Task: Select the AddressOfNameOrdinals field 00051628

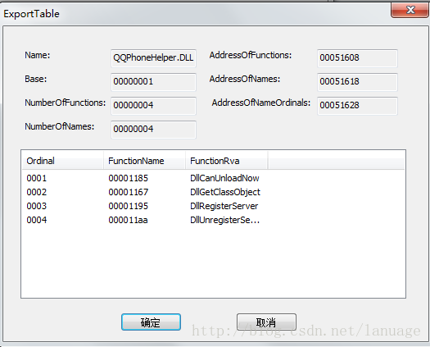Action: 357,106
